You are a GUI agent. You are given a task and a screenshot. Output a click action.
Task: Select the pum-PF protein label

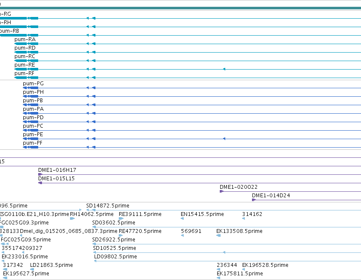pyautogui.click(x=33, y=143)
